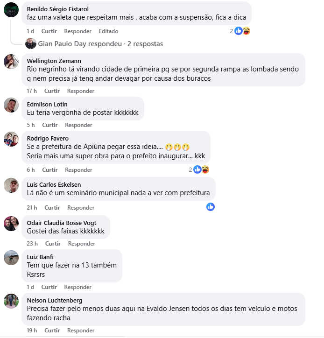
Task: Open Luiz Banfi's avatar
Action: pyautogui.click(x=11, y=258)
